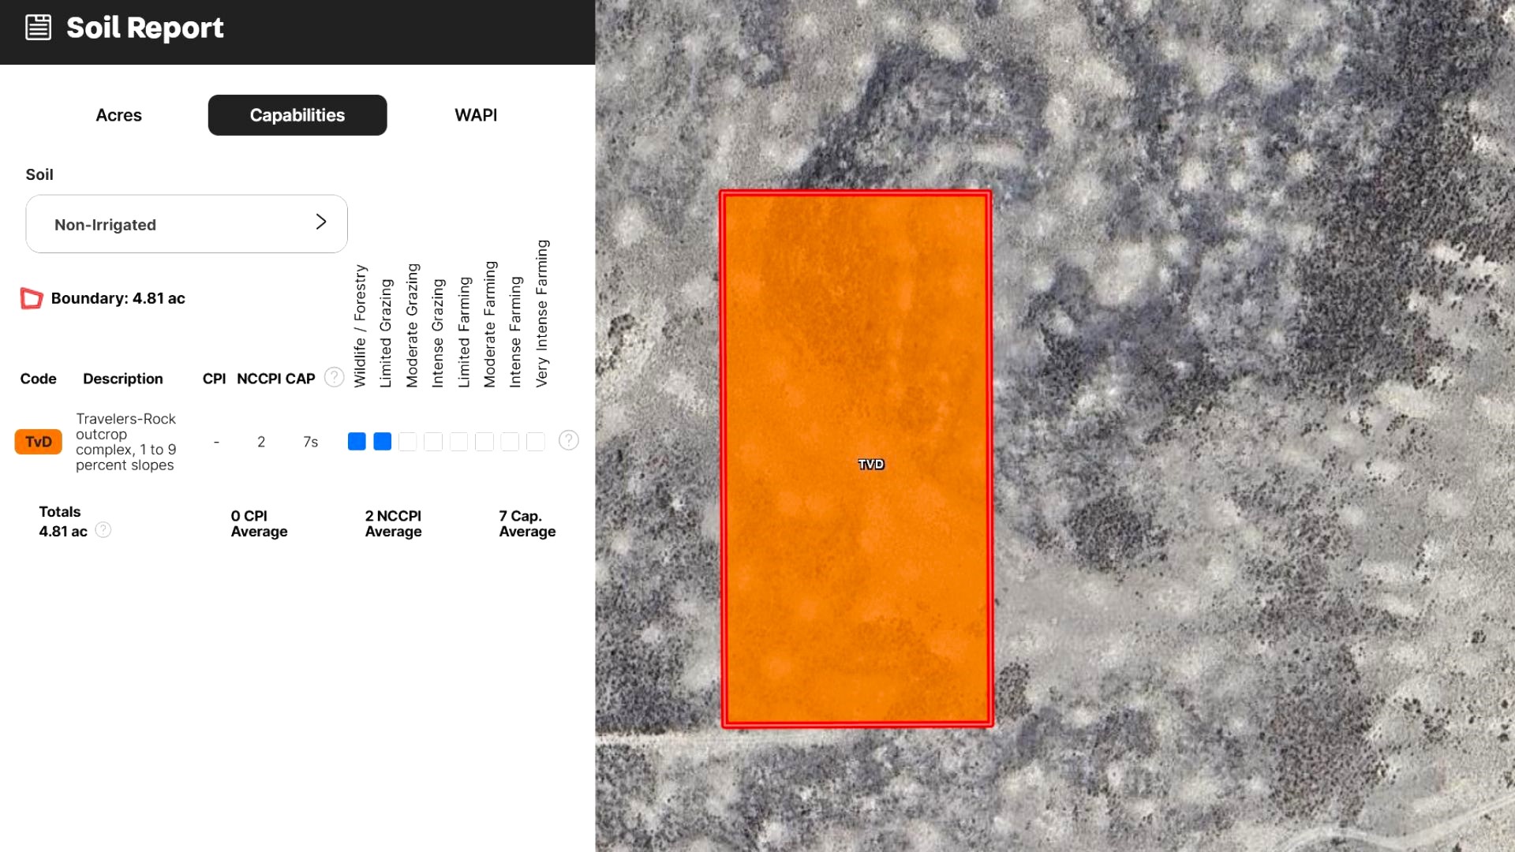Click the Intense Grazing capability box

[x=433, y=442]
